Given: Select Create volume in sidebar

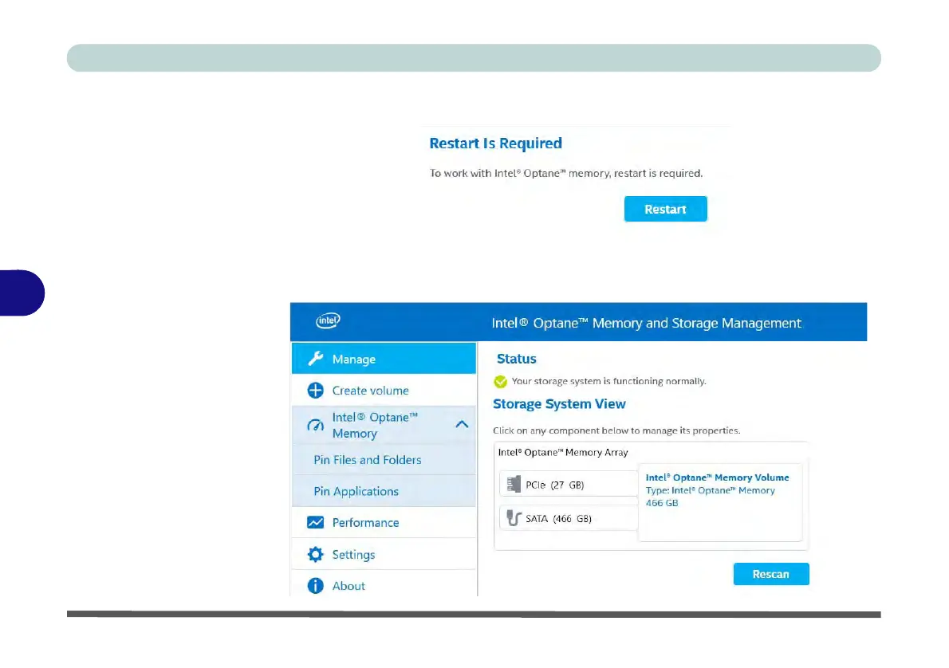Looking at the screenshot, I should tap(384, 391).
